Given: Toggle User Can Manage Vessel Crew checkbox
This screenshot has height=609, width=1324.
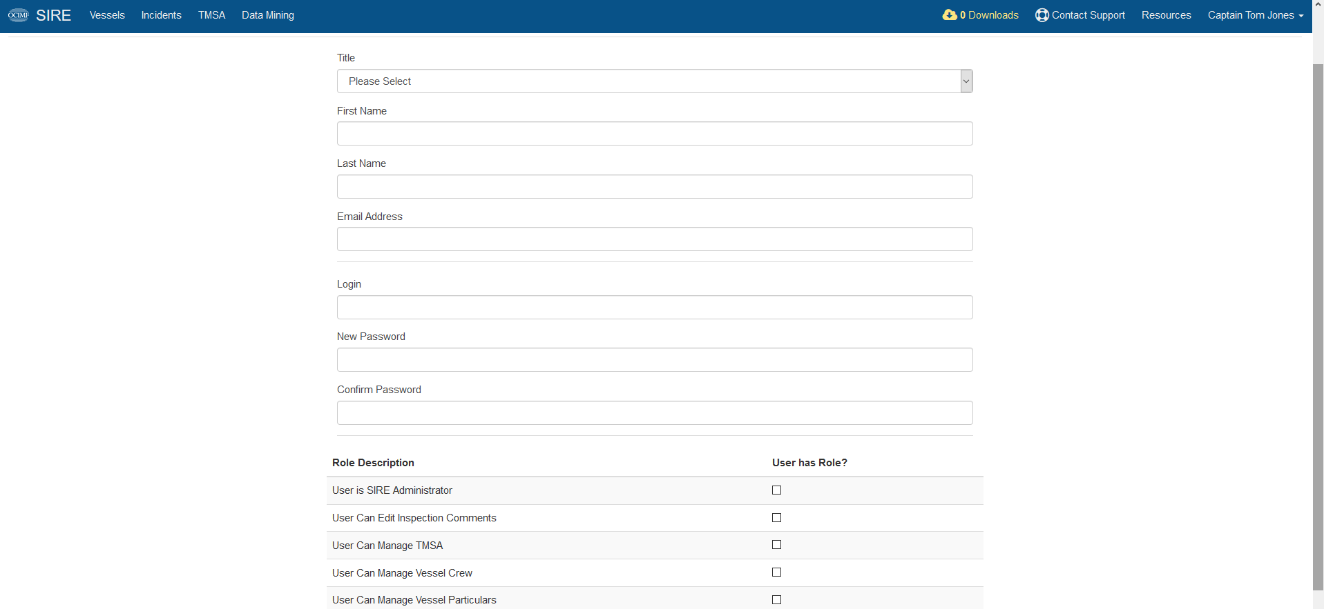Looking at the screenshot, I should click(x=776, y=572).
